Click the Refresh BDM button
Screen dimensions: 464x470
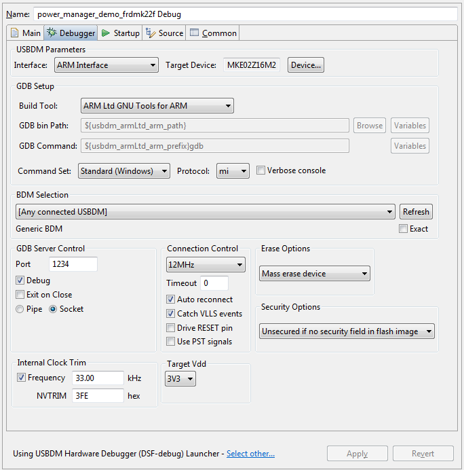[x=416, y=212]
